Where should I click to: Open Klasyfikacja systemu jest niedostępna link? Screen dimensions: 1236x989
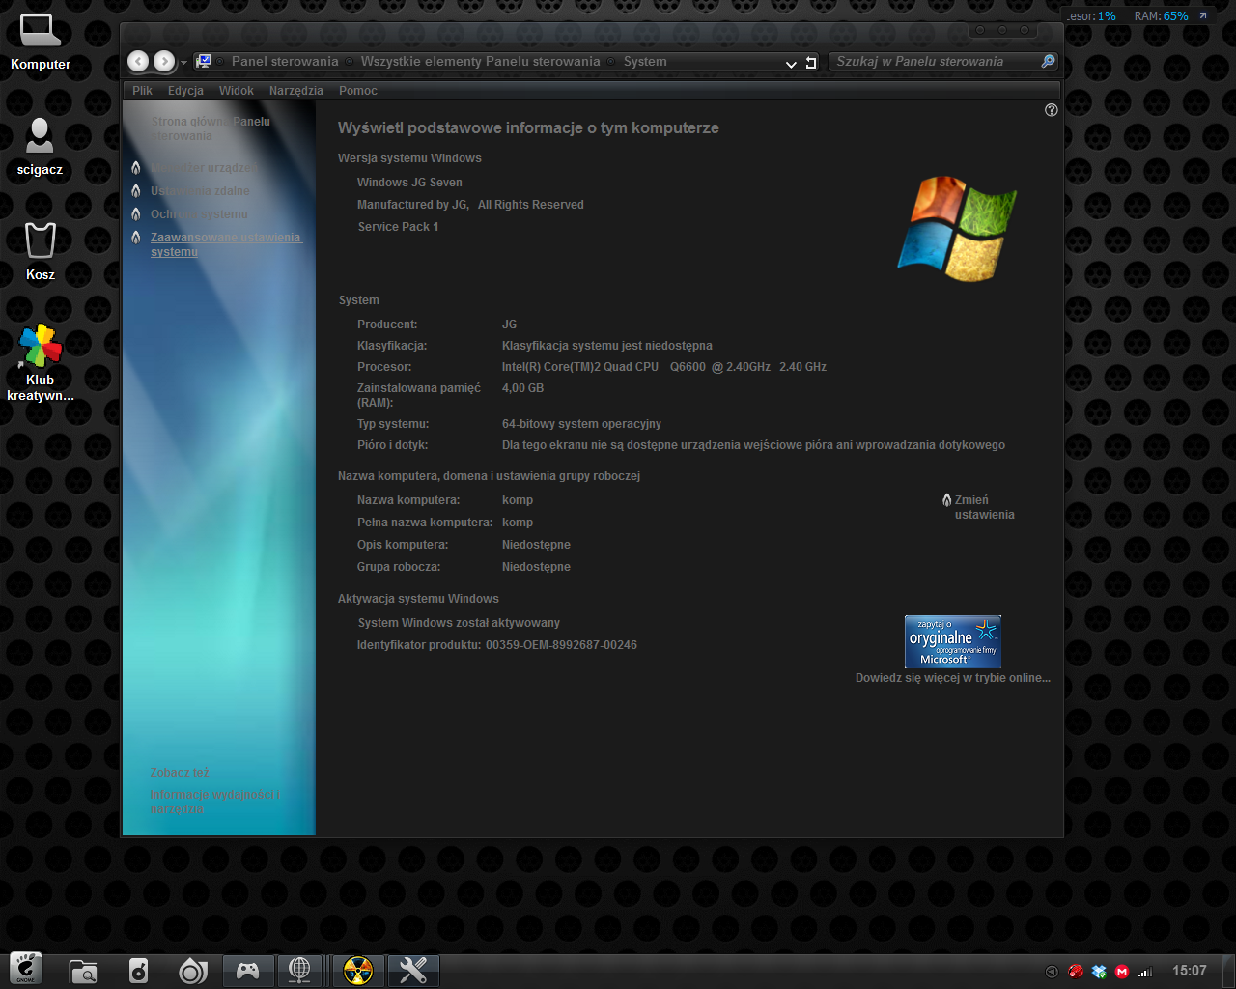tap(606, 346)
